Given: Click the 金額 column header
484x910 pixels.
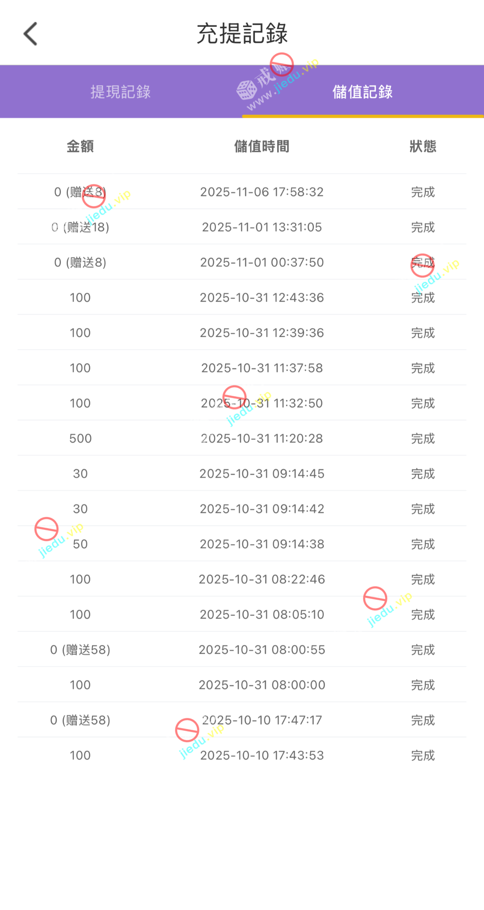Looking at the screenshot, I should pyautogui.click(x=80, y=146).
